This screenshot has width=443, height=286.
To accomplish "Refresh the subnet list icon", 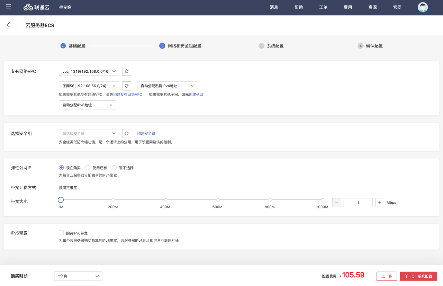I will (x=127, y=86).
